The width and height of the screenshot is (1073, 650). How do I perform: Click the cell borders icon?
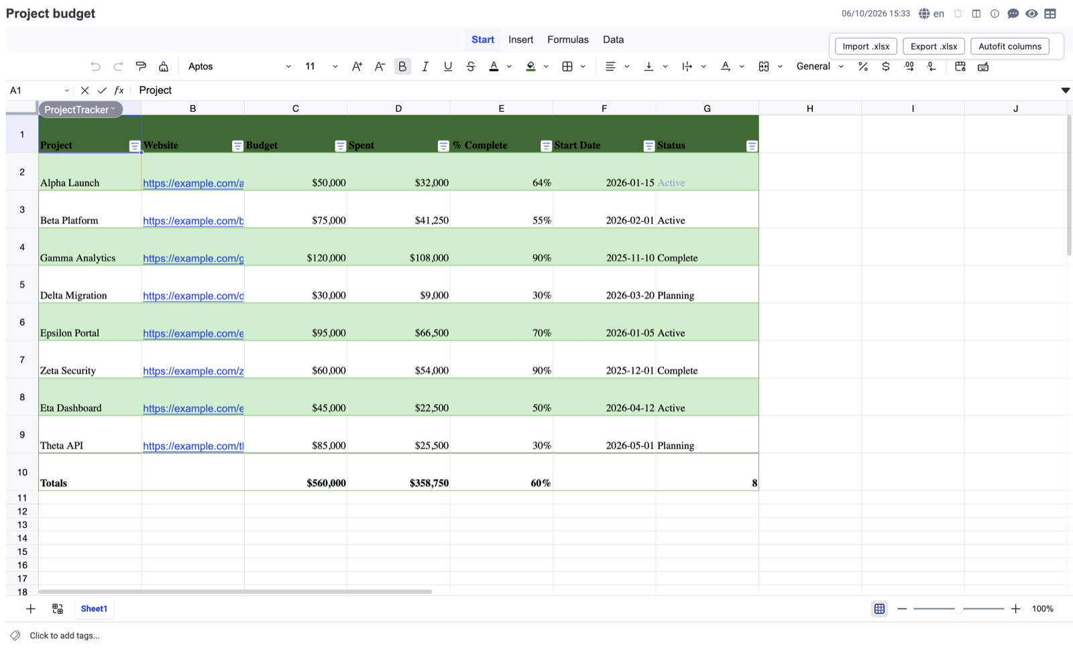coord(567,66)
